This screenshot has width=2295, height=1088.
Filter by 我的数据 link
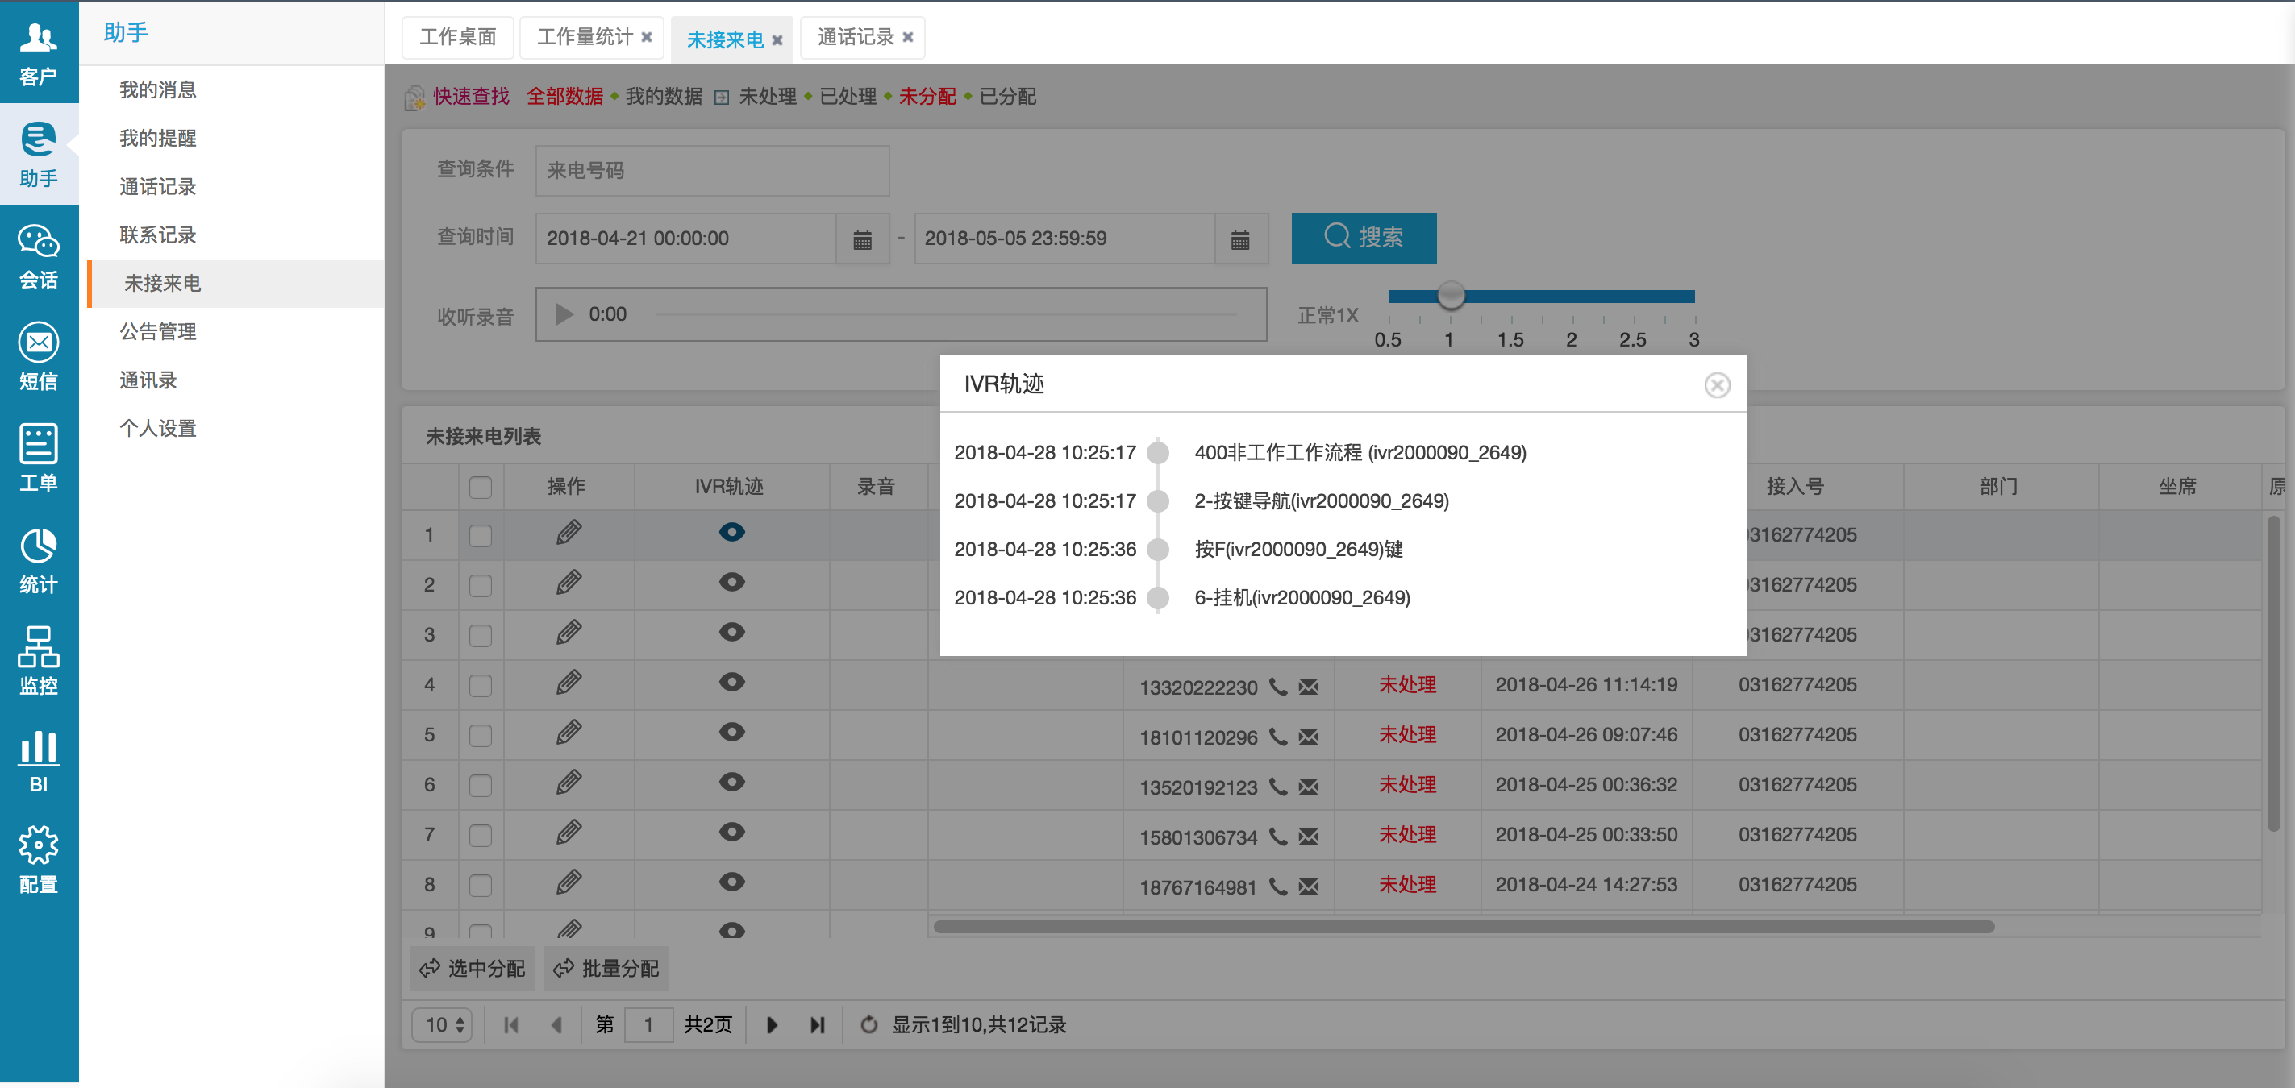point(664,96)
